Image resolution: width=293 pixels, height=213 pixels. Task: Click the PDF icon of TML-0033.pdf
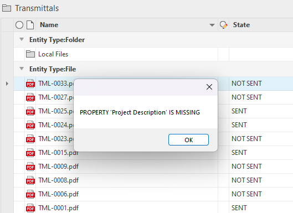point(30,84)
